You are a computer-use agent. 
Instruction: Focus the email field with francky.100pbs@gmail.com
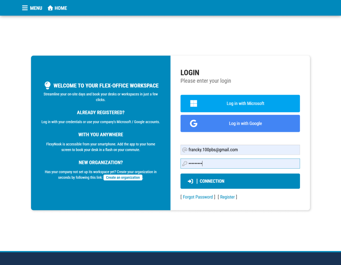click(240, 150)
